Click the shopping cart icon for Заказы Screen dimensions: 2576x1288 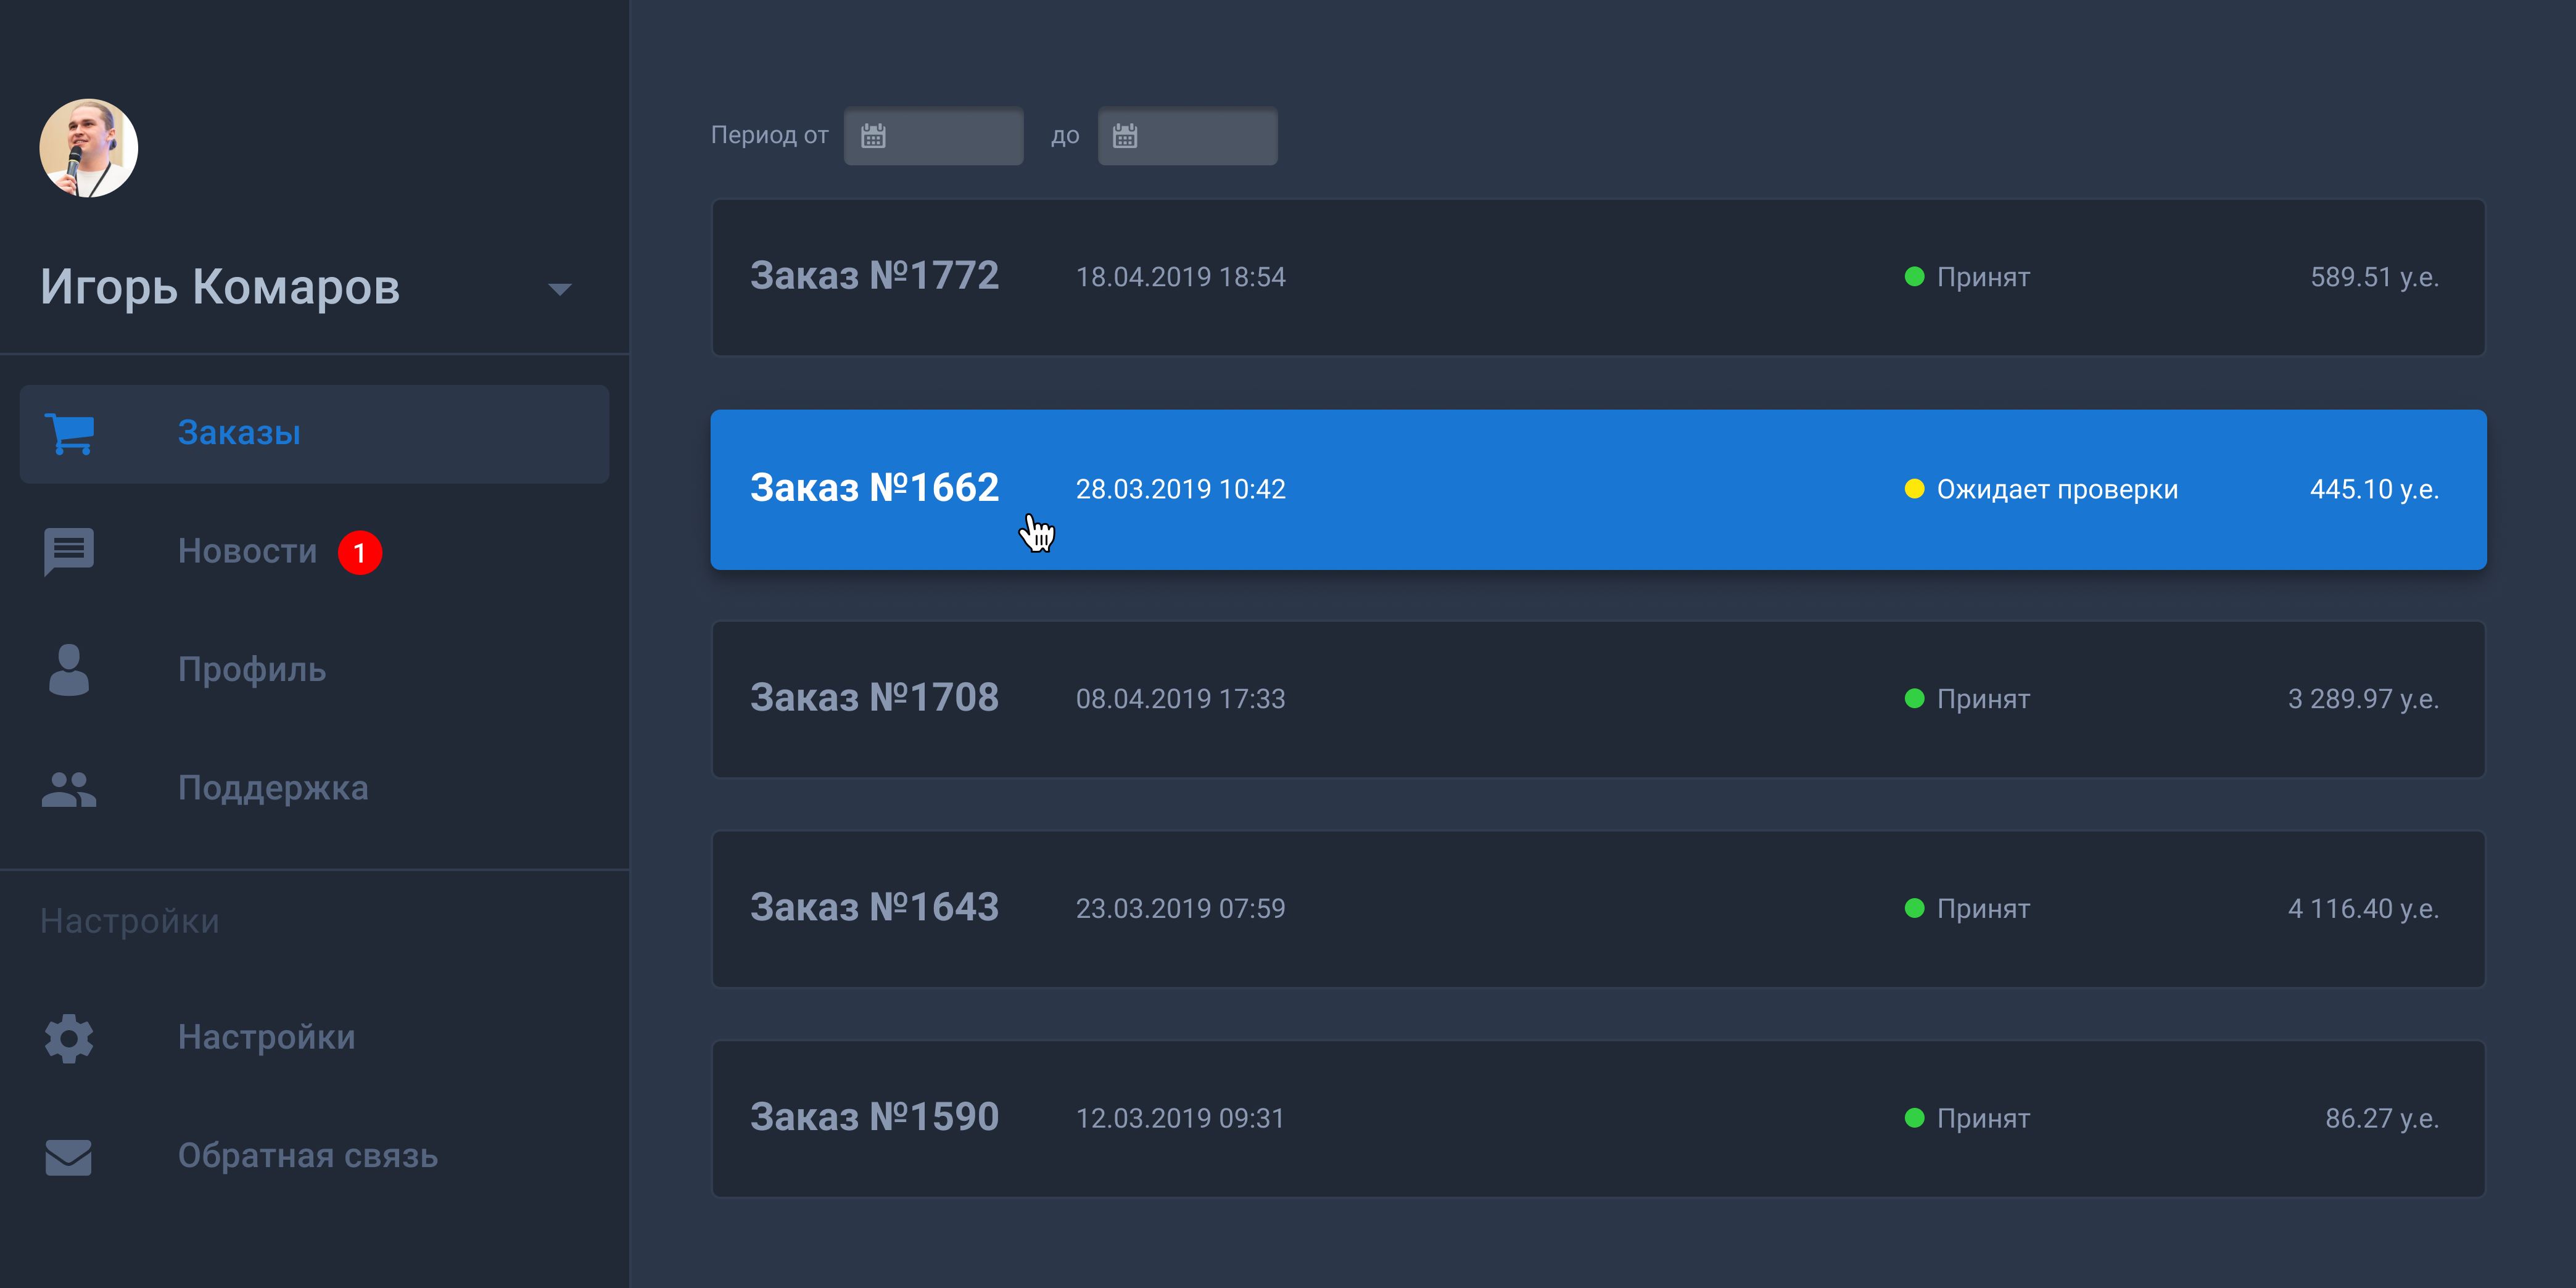[69, 434]
